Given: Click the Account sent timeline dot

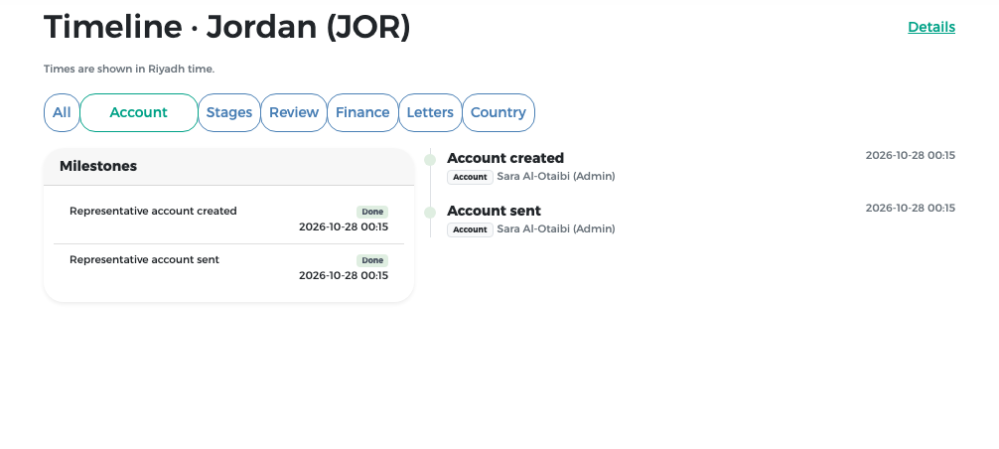Looking at the screenshot, I should 430,212.
